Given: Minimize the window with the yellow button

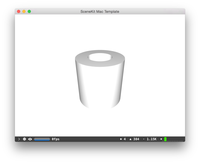Looking at the screenshot, I should pyautogui.click(x=24, y=11).
